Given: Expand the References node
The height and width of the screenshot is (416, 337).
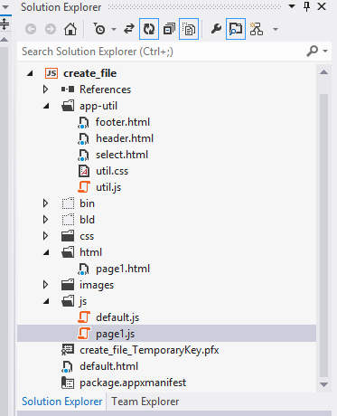Looking at the screenshot, I should (45, 90).
